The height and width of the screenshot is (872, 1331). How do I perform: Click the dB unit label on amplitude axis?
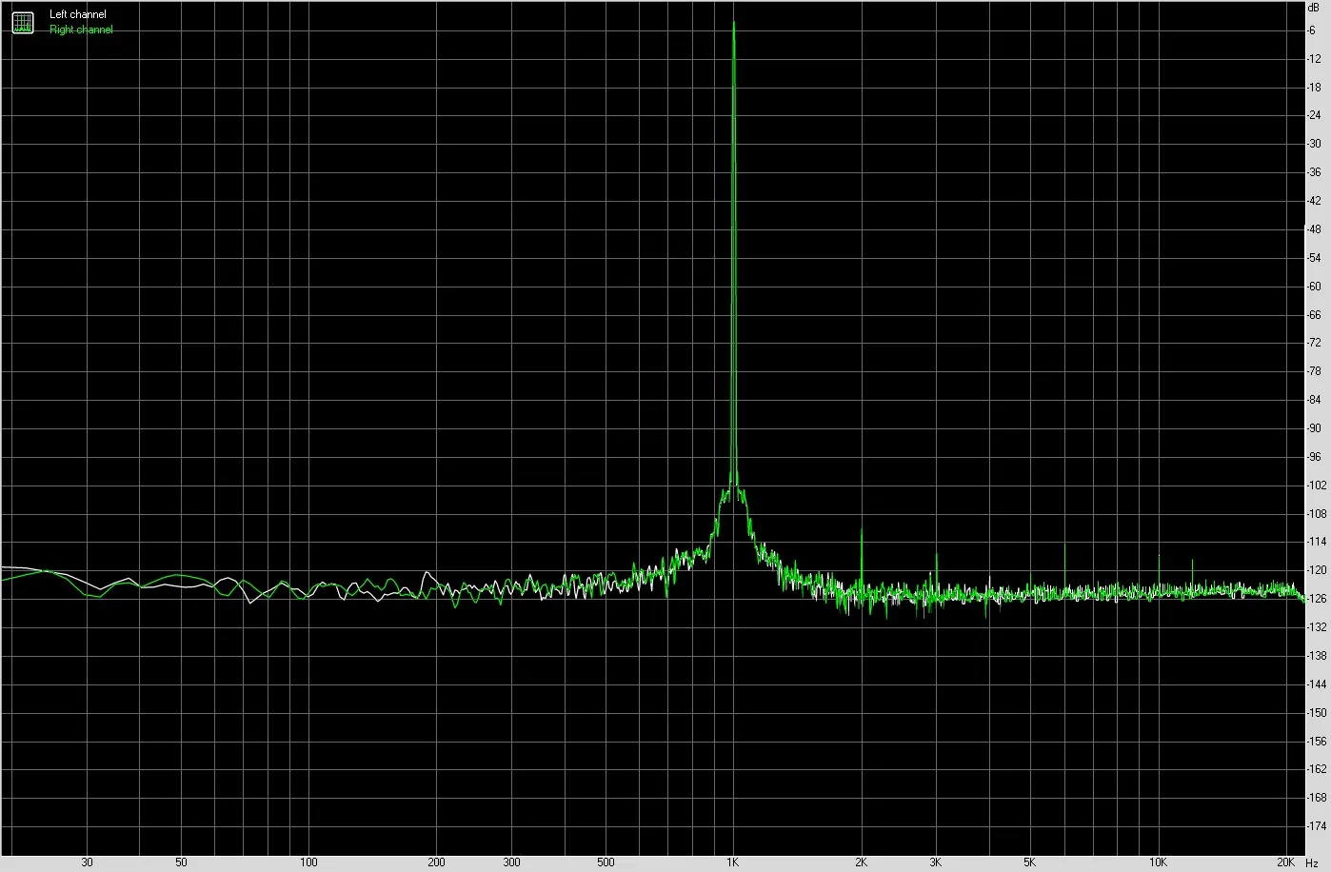click(x=1314, y=6)
